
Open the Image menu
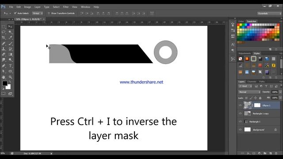point(27,7)
